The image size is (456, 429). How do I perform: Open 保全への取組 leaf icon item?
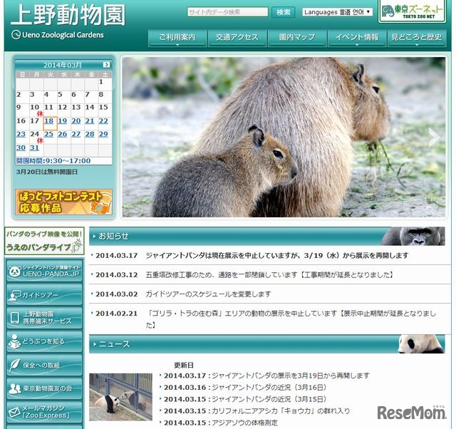[44, 366]
